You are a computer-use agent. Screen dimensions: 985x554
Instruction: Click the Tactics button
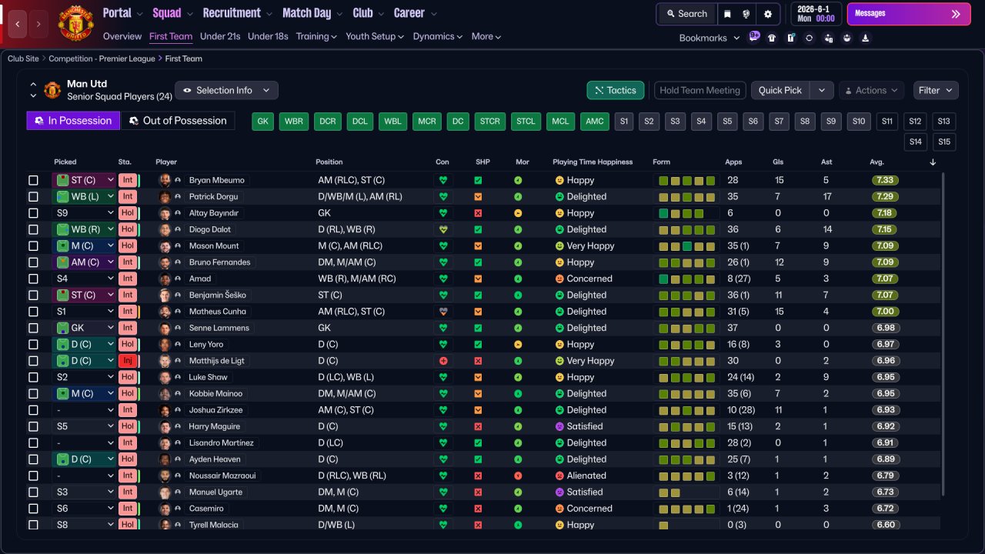pos(616,90)
